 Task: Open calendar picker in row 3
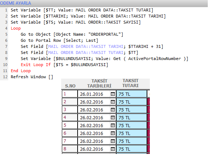[x=113, y=110]
